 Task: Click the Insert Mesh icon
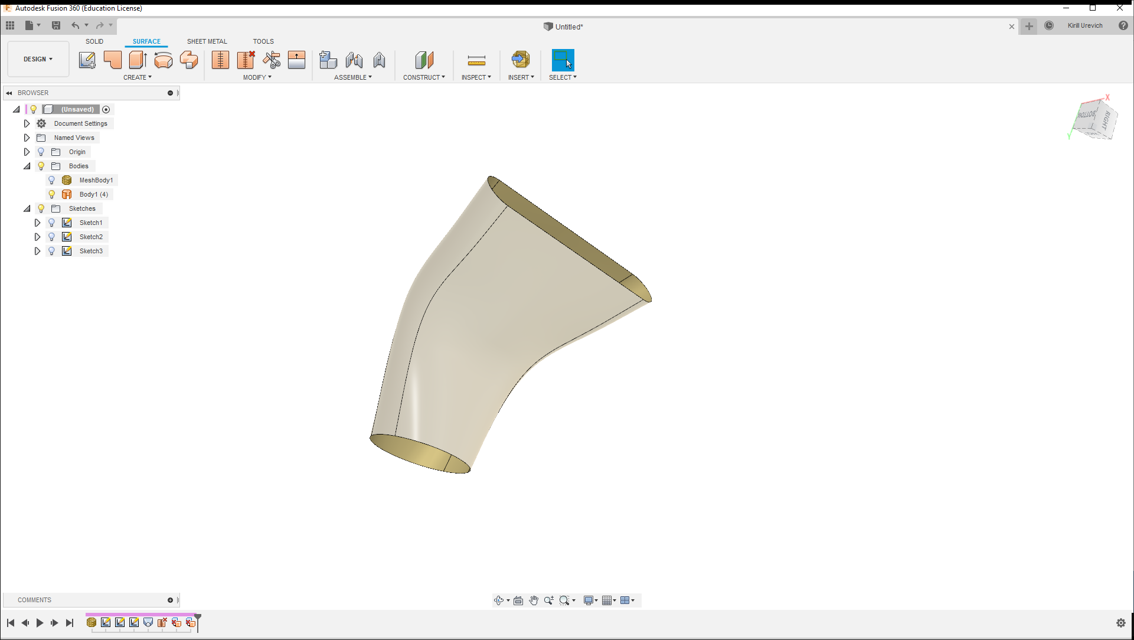click(520, 60)
